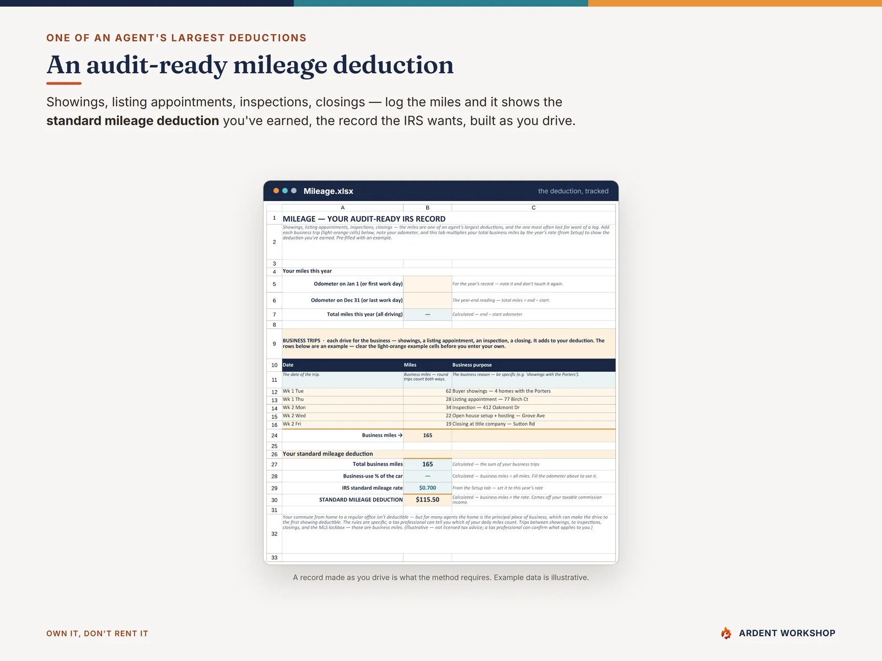Click the 'Miles' column header cell

pyautogui.click(x=427, y=365)
